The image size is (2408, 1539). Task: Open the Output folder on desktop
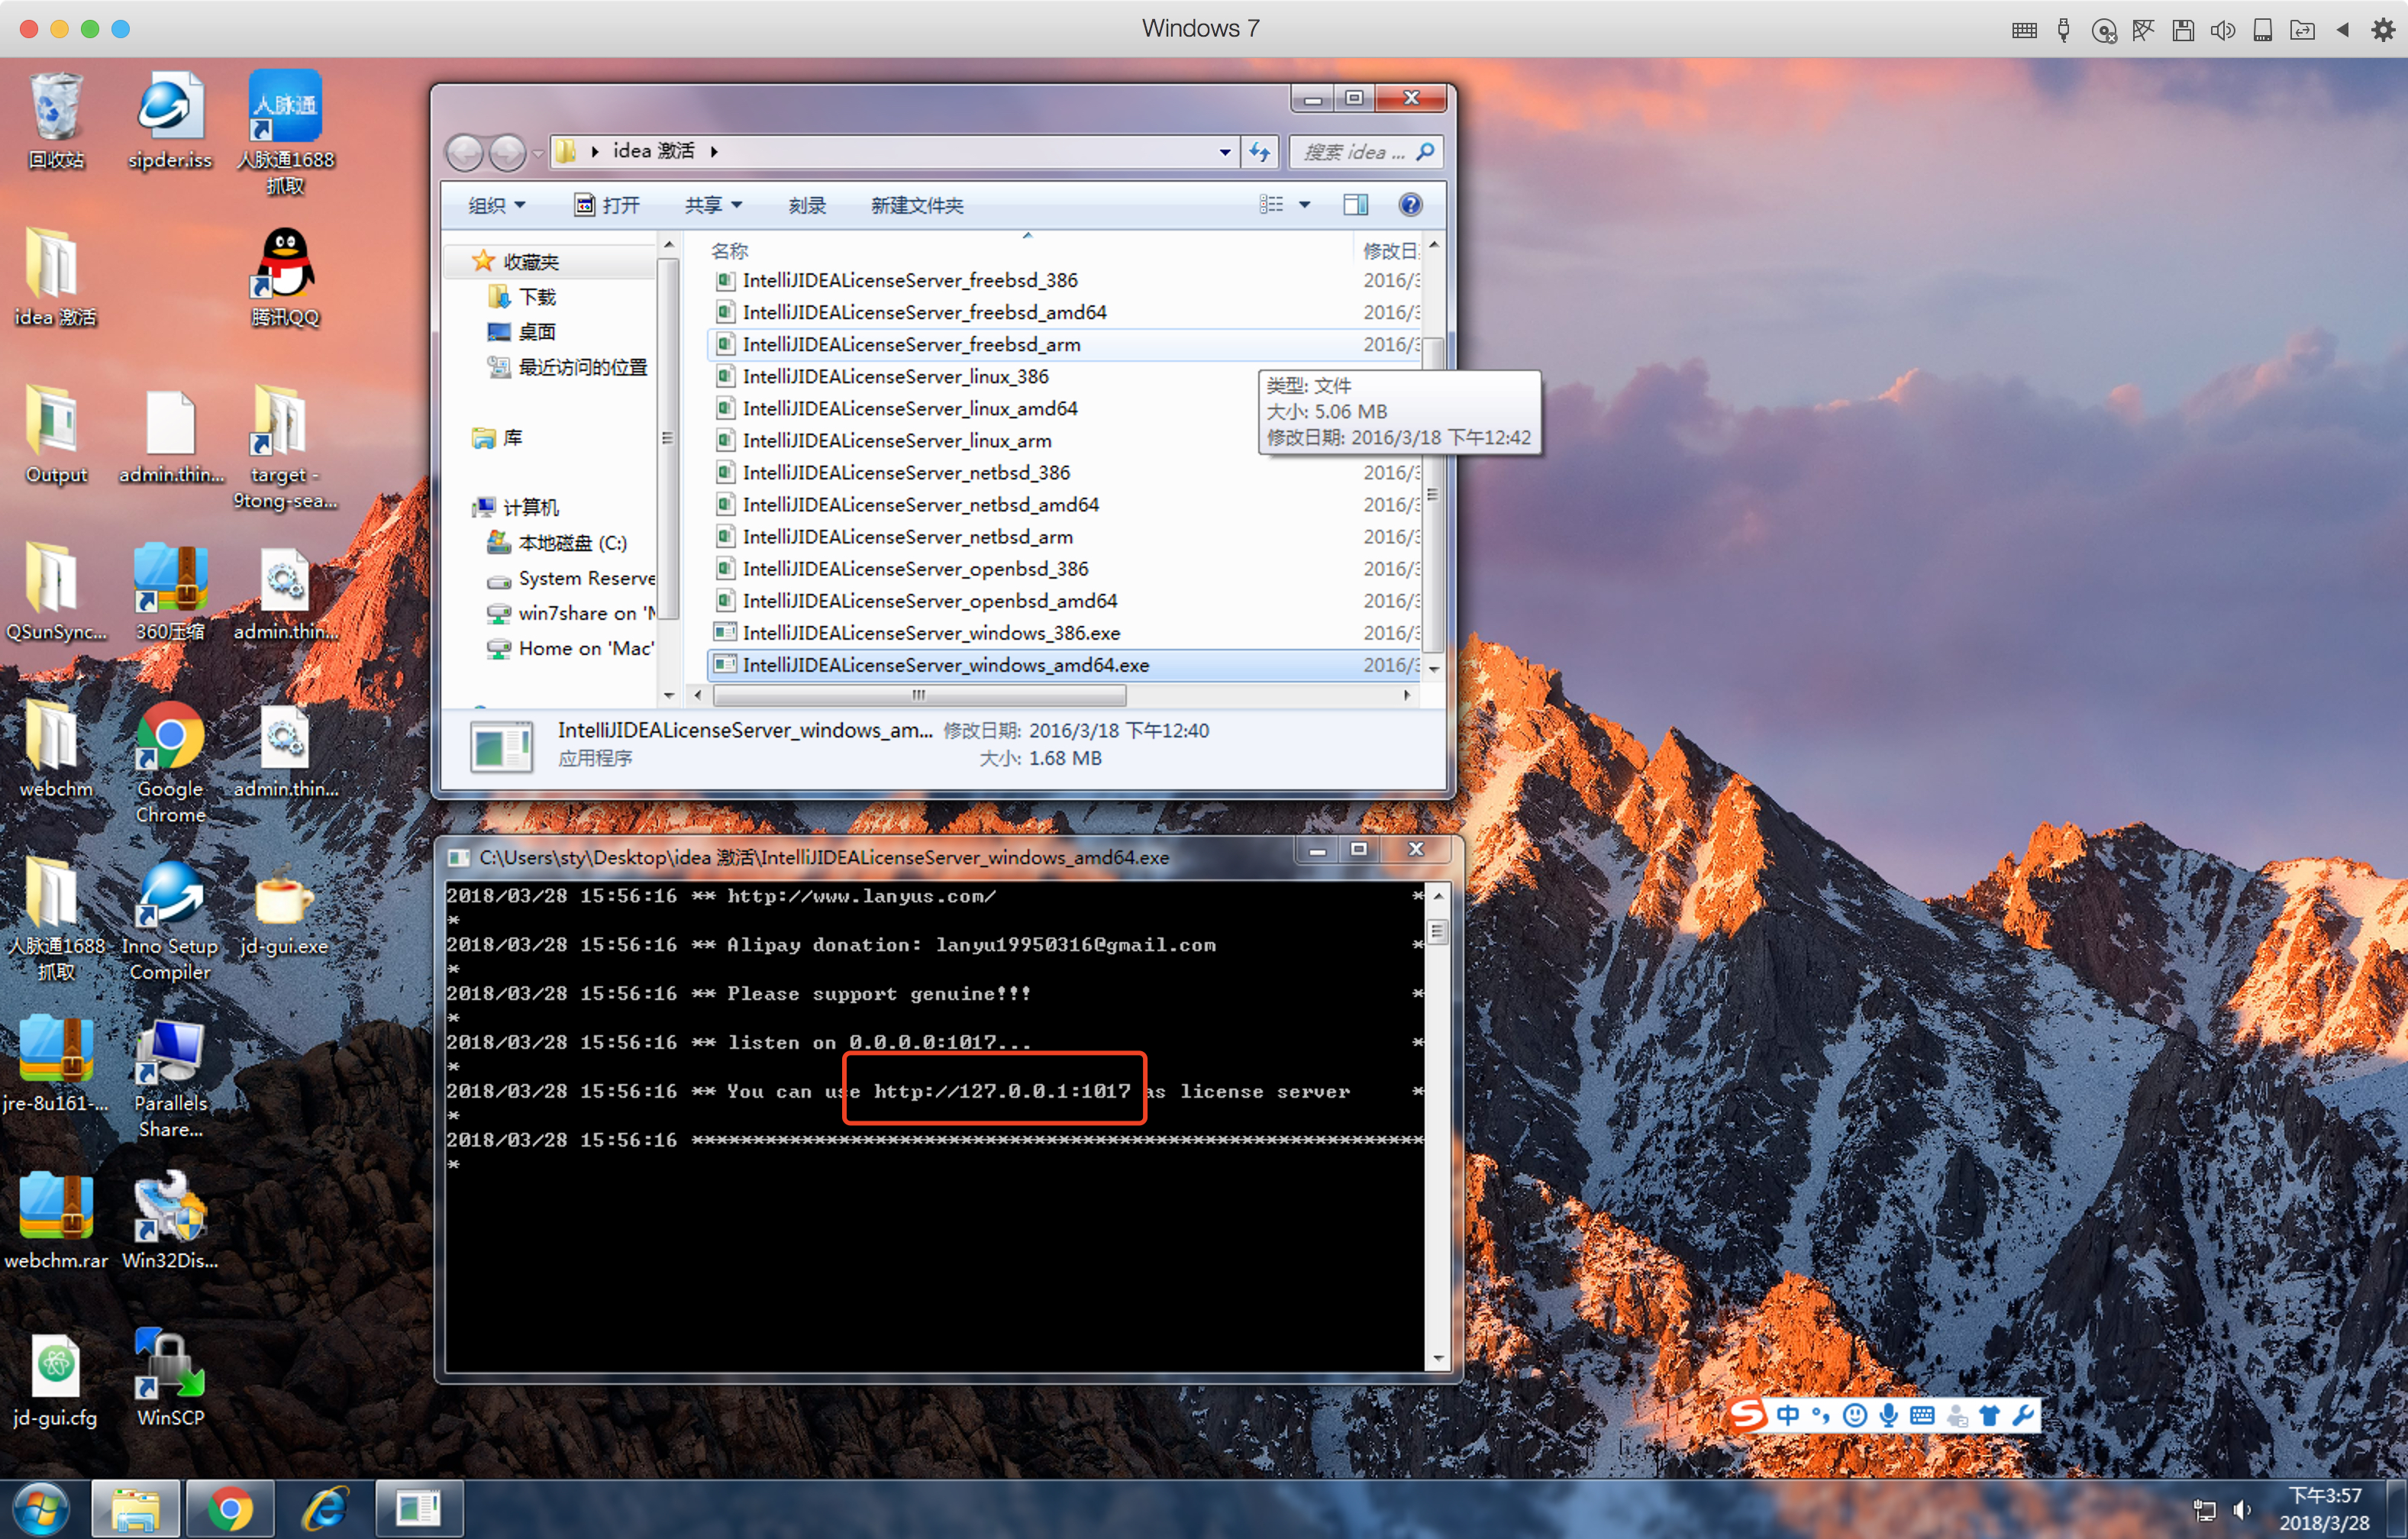click(56, 435)
